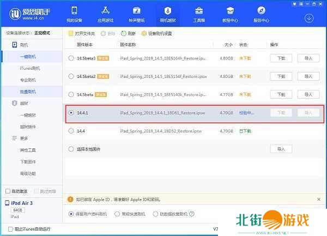This screenshot has width=327, height=236.
Task: Open the 我的设备 device icon
Action: pyautogui.click(x=74, y=10)
